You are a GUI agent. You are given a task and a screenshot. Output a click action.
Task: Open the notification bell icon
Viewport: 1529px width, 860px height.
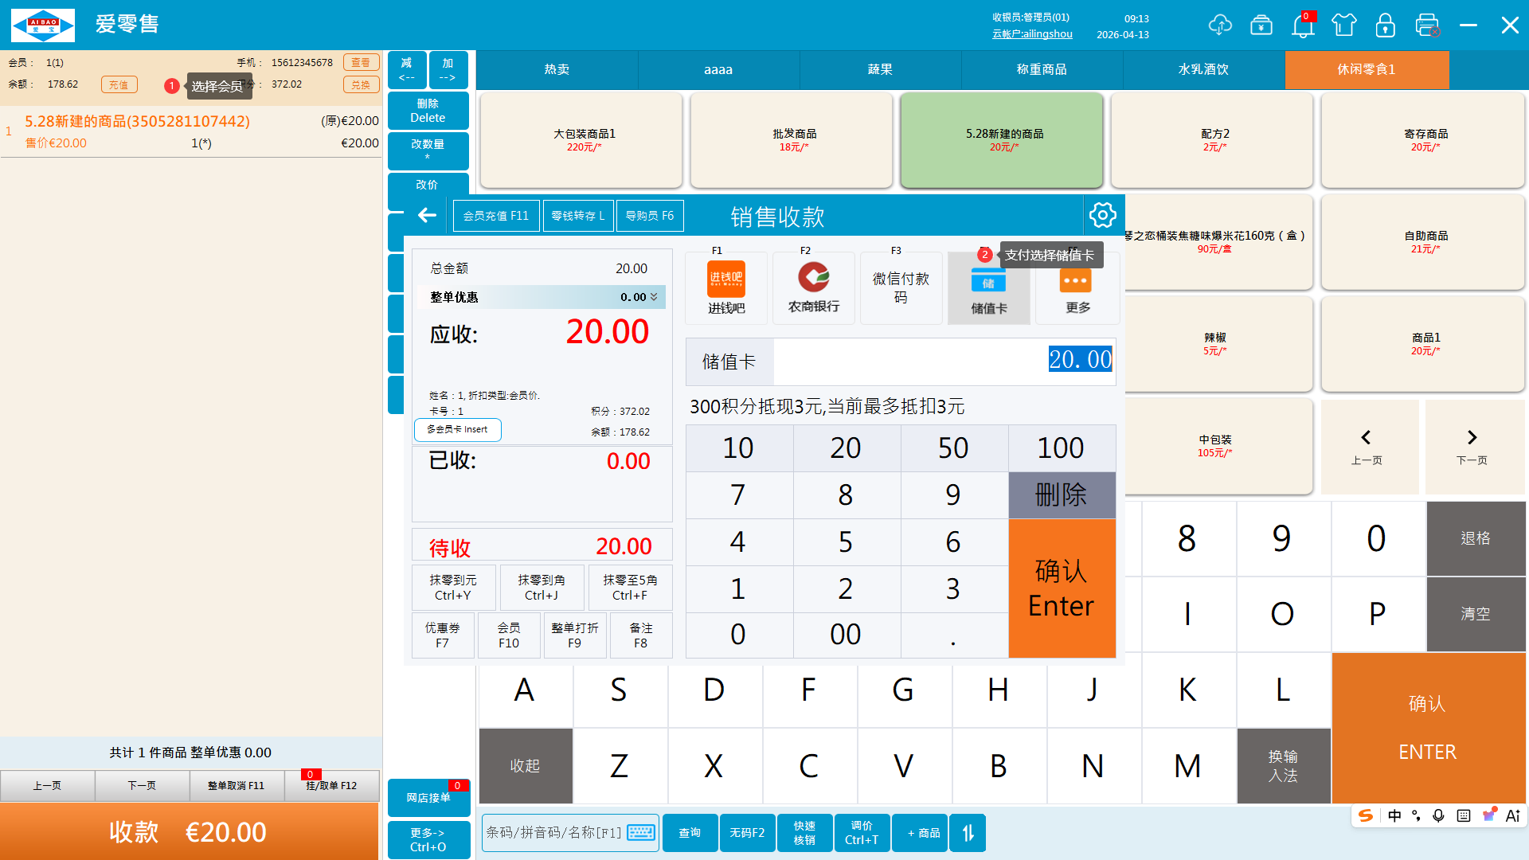tap(1303, 25)
